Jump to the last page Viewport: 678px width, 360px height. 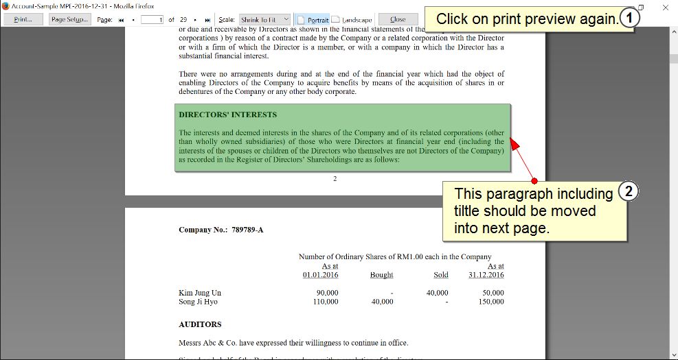pyautogui.click(x=207, y=20)
